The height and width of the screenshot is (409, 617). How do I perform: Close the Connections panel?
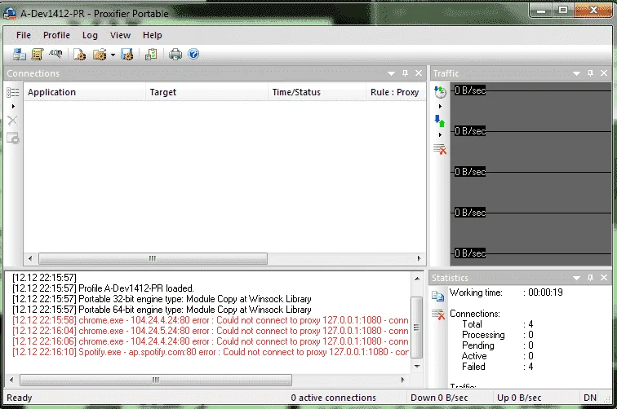[419, 73]
